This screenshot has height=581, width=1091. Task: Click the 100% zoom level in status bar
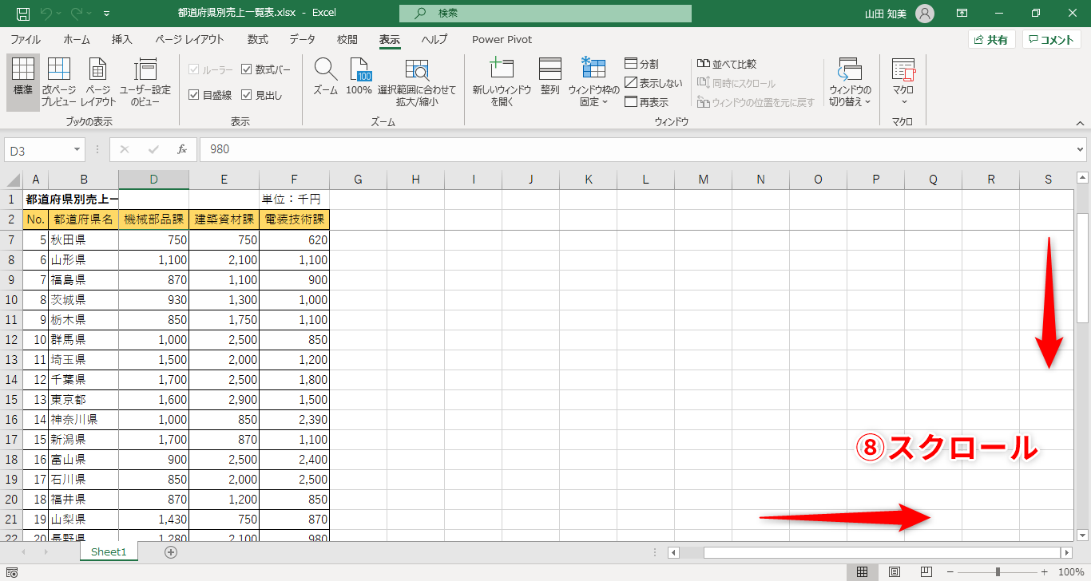coord(1071,572)
